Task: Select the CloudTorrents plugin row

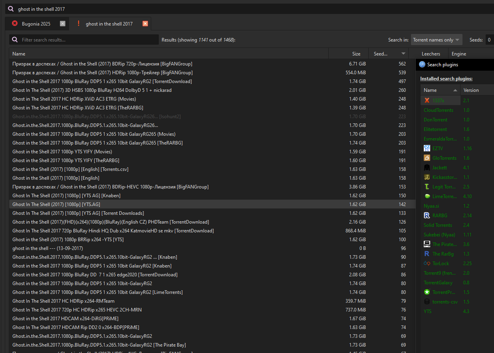Action: click(457, 110)
